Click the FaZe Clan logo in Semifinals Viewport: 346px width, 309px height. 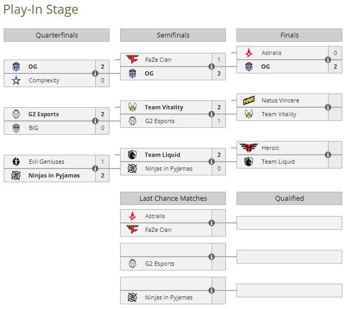132,60
